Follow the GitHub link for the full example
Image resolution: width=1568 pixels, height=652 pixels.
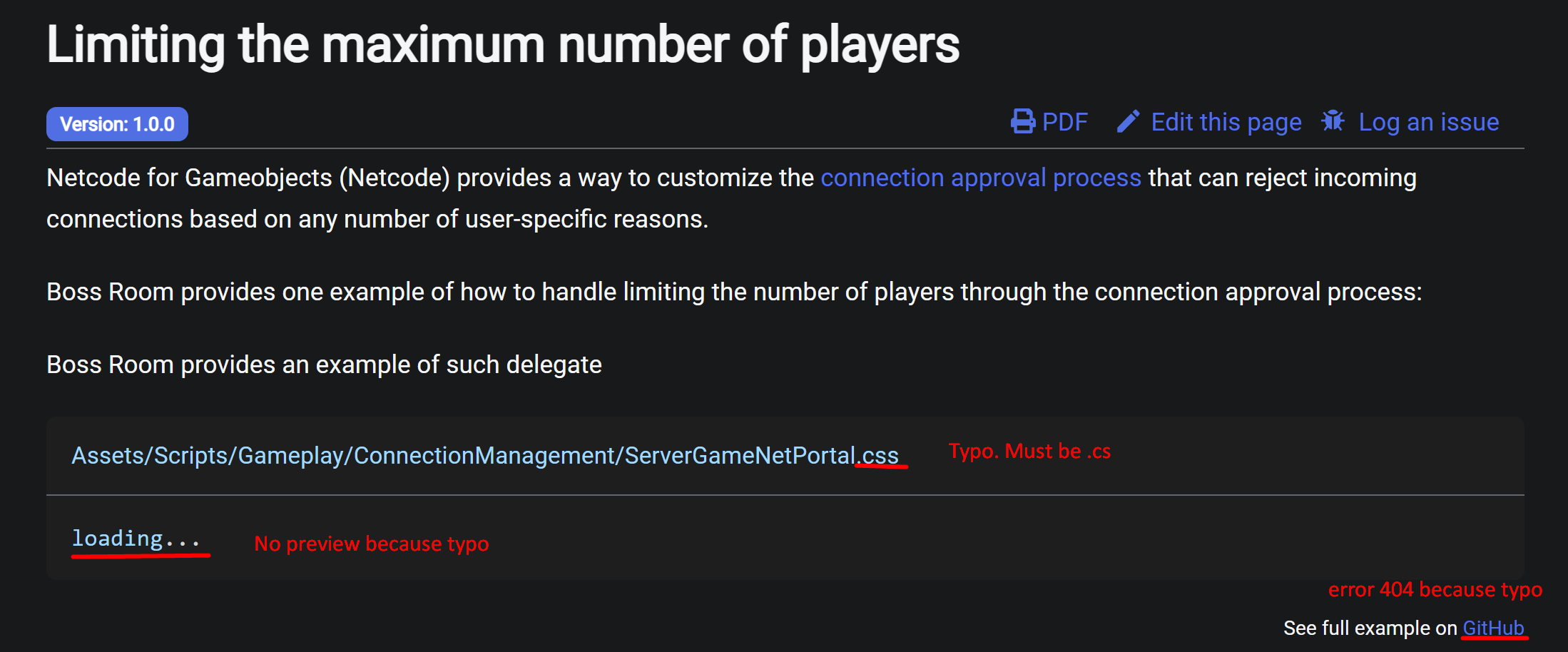(1493, 628)
